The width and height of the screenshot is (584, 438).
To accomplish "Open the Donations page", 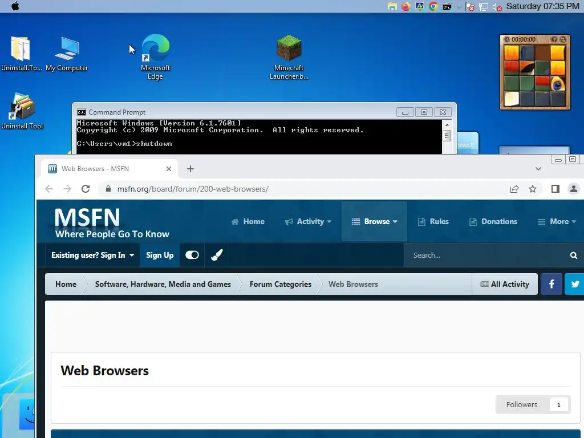I will pos(493,222).
